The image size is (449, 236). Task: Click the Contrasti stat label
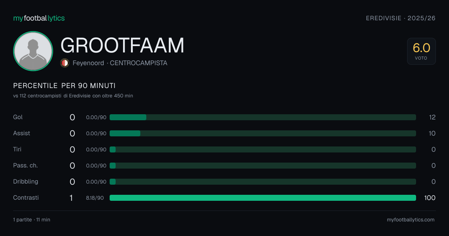tap(26, 198)
